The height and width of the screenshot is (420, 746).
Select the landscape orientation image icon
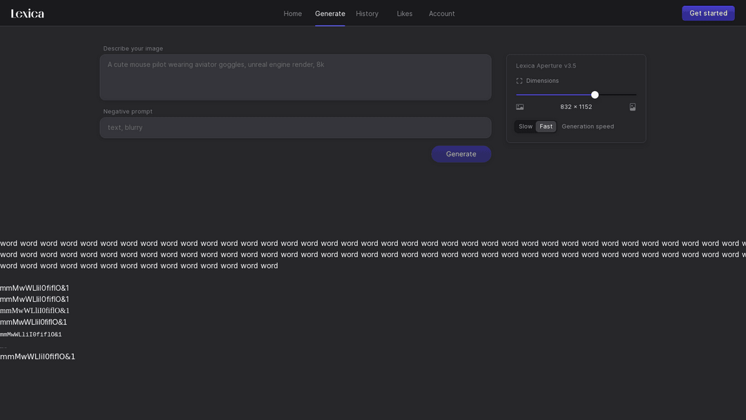519,107
